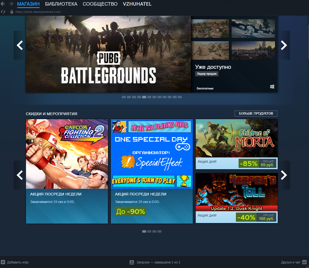Open the МАГАЗИН tab

pyautogui.click(x=28, y=4)
